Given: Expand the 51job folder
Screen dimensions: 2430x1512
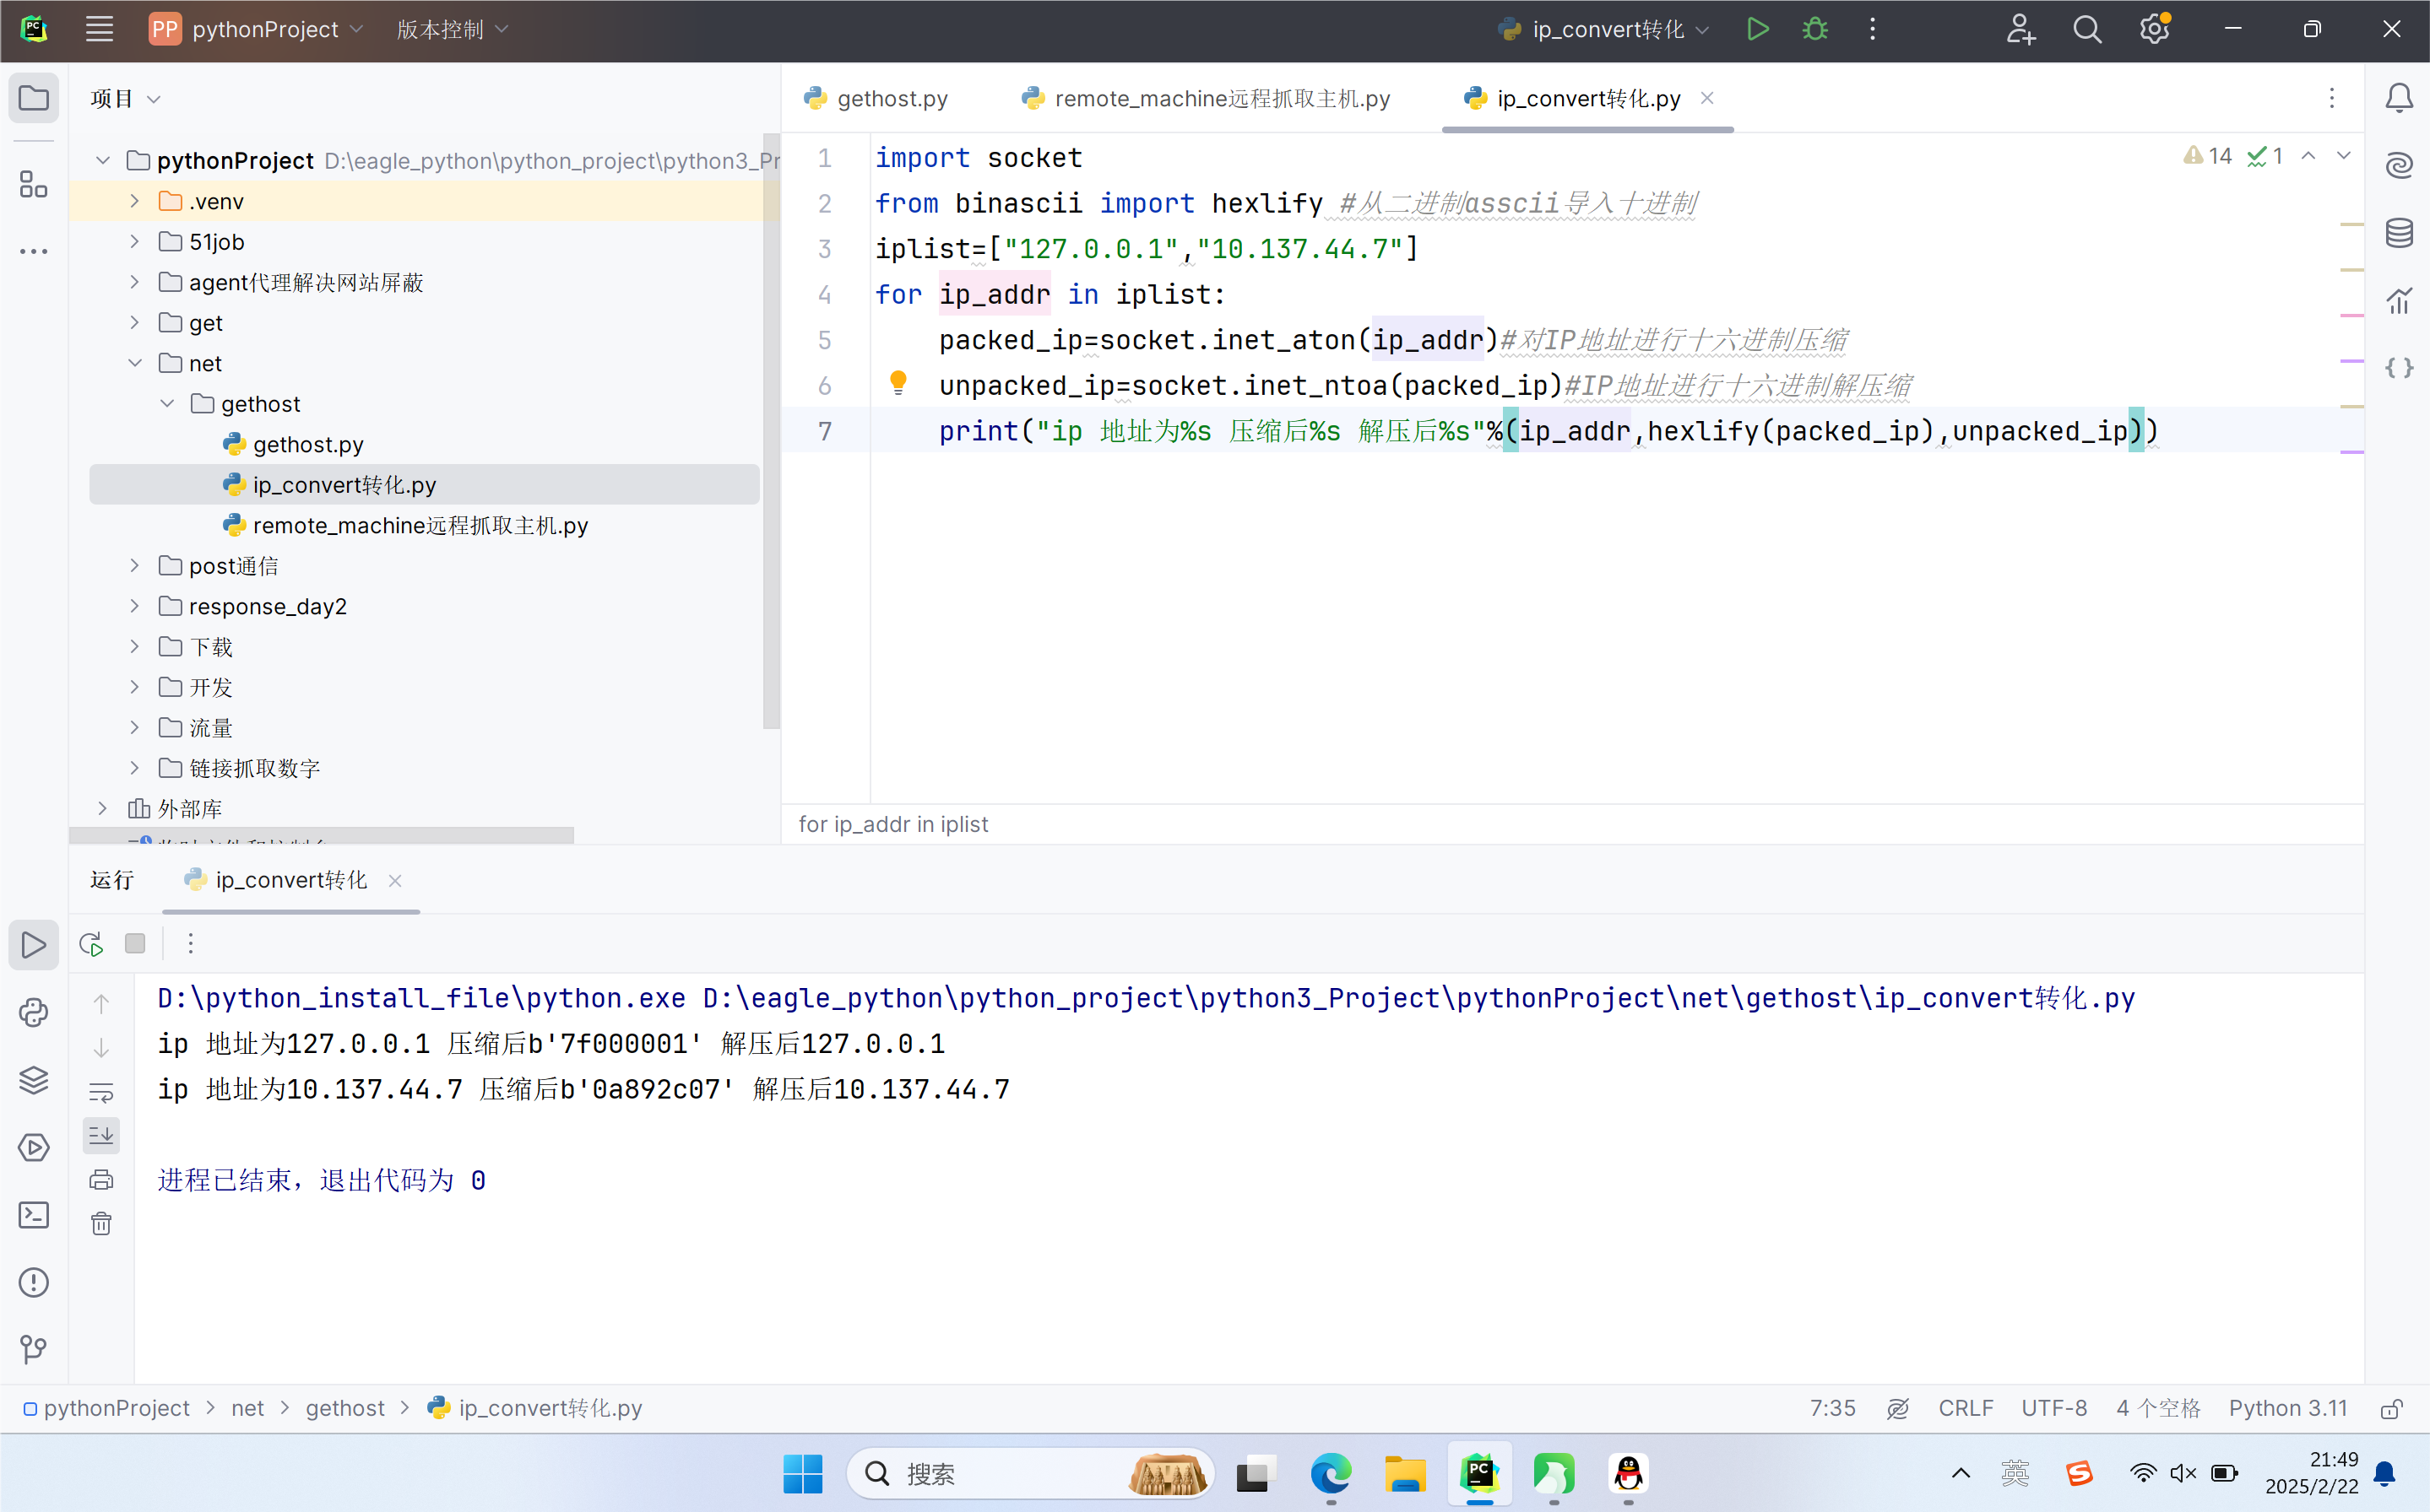Looking at the screenshot, I should coord(135,242).
